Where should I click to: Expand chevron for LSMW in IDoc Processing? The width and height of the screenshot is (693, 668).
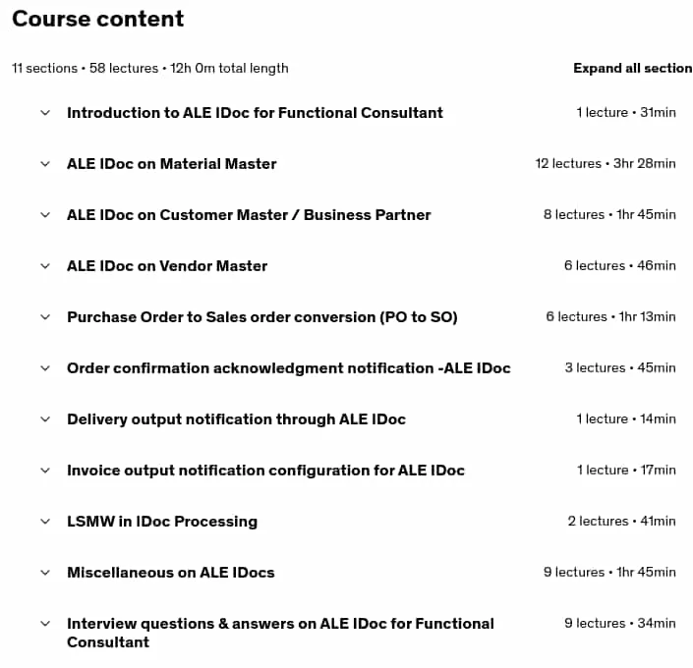click(45, 522)
